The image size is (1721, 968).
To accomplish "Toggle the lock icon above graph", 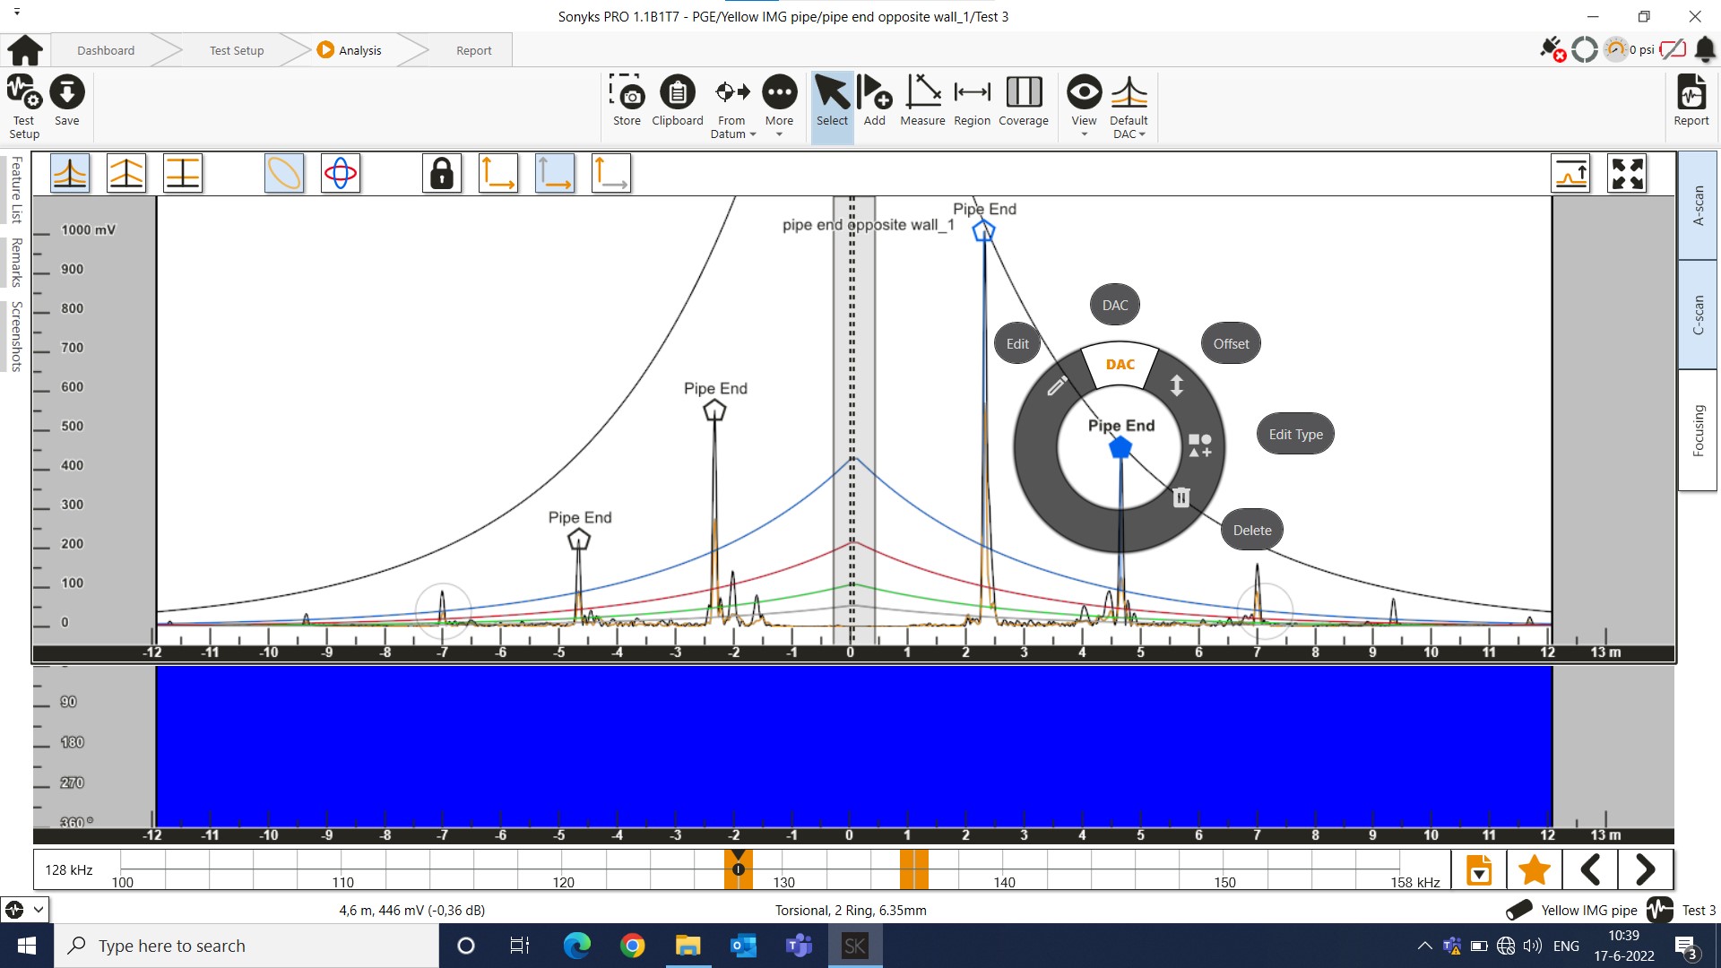I will point(441,173).
